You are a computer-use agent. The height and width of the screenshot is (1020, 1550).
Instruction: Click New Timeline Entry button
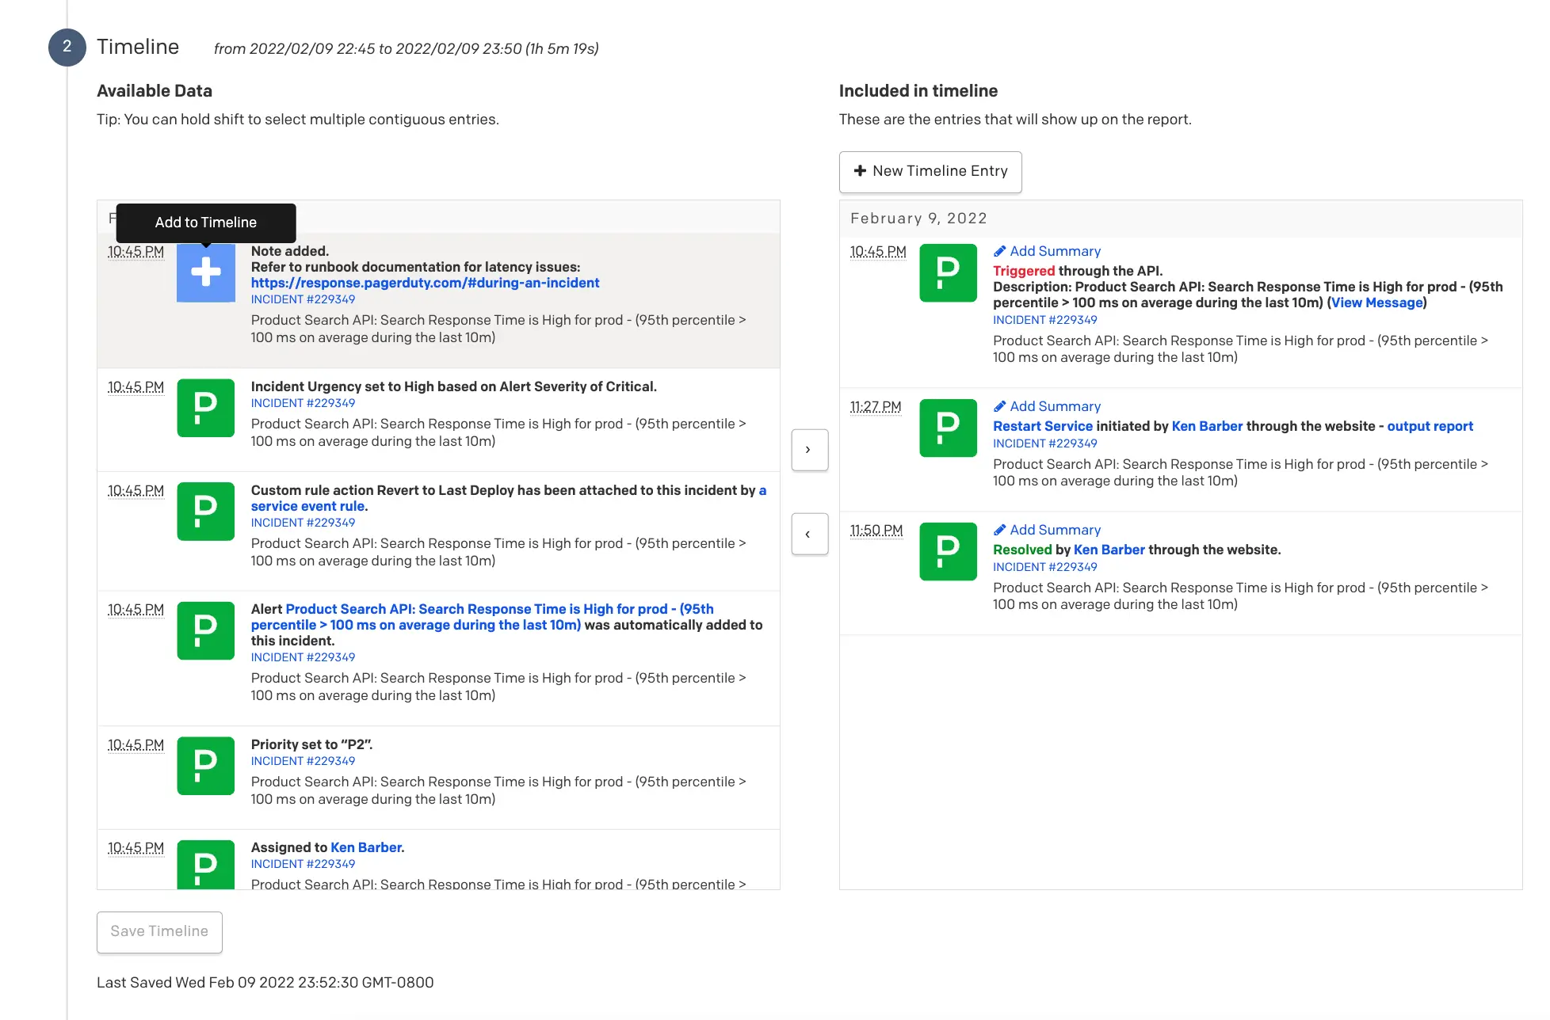coord(930,172)
